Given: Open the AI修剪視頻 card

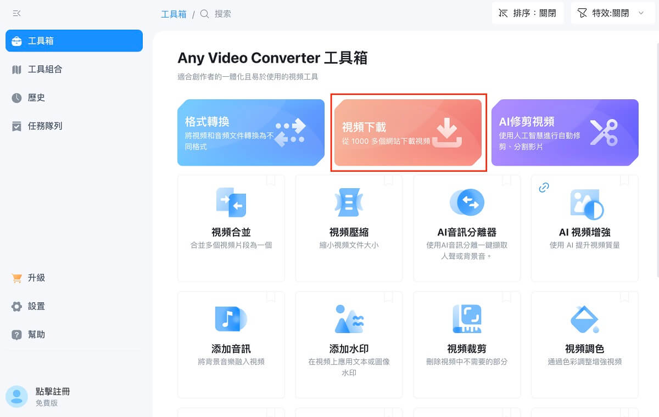Looking at the screenshot, I should coord(565,132).
